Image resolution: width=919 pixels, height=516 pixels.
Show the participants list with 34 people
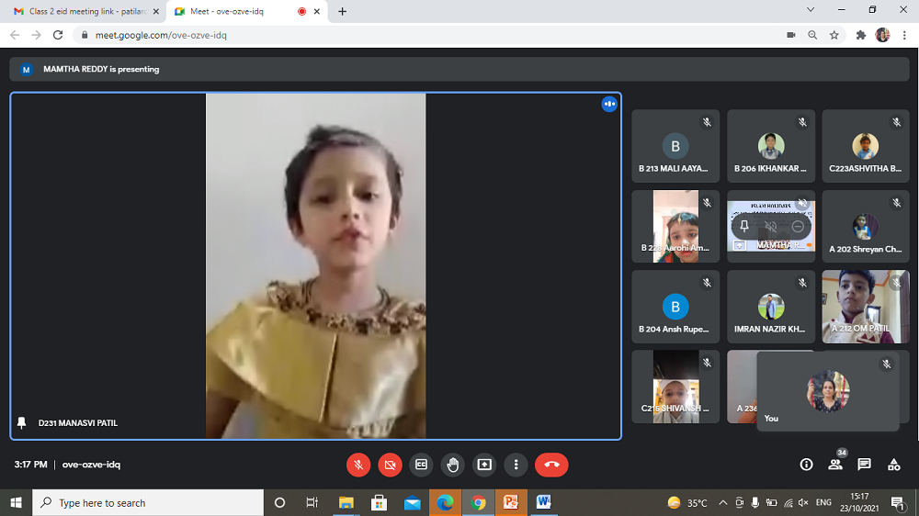click(x=835, y=464)
